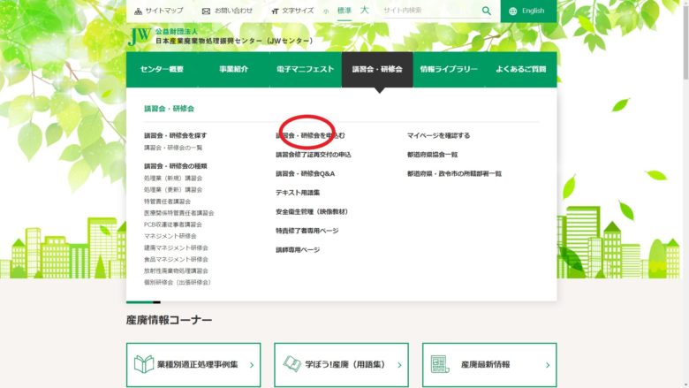Click the JW Center logo

pos(139,36)
